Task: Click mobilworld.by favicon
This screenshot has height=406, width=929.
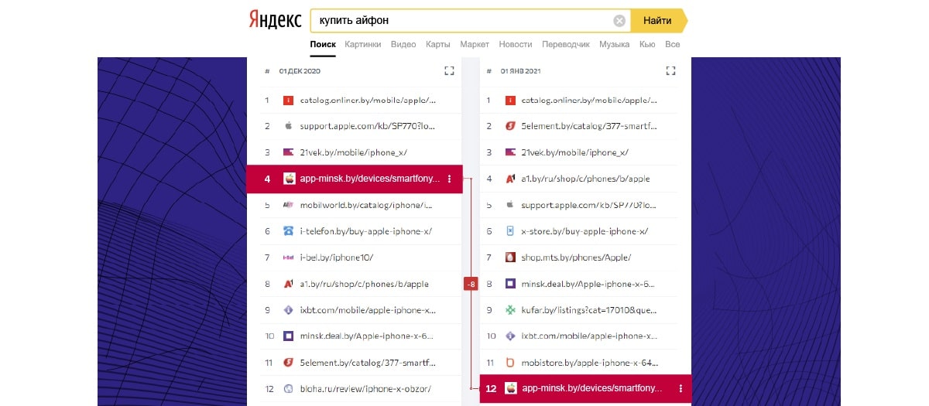Action: pyautogui.click(x=288, y=205)
